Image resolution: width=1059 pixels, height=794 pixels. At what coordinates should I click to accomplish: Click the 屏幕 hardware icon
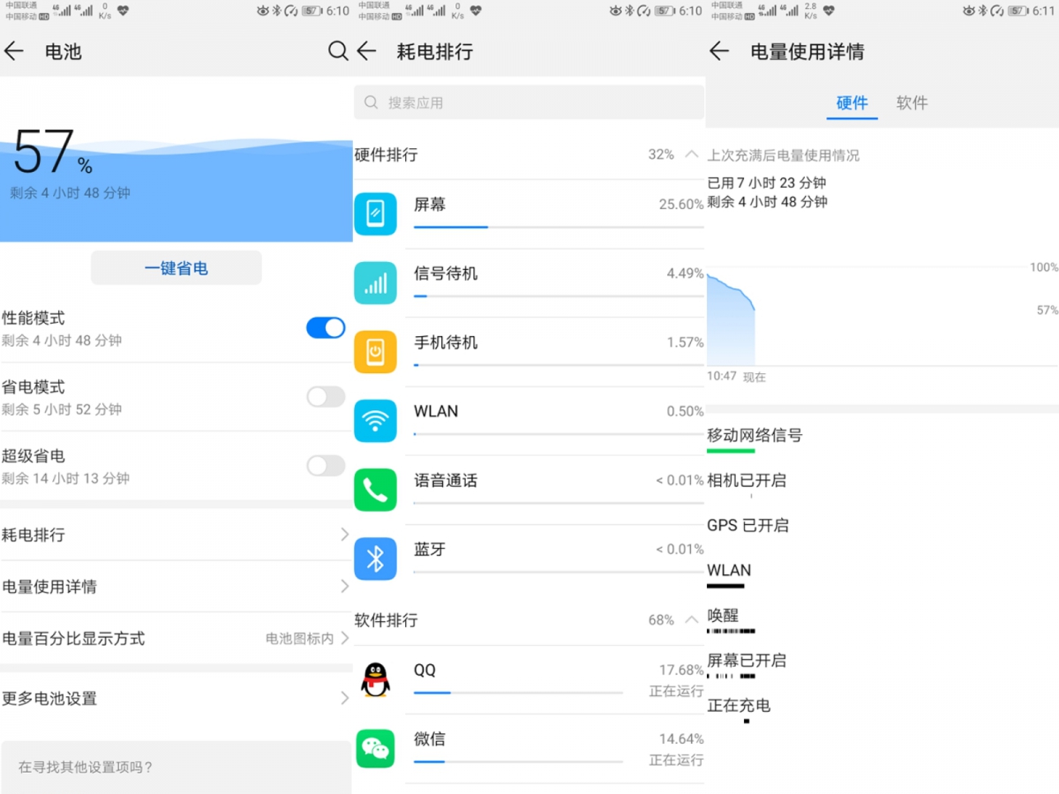tap(375, 213)
